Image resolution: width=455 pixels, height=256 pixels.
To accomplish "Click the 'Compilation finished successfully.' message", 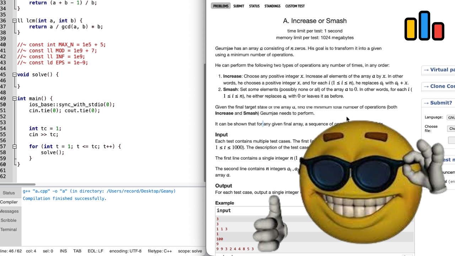I will coord(65,198).
